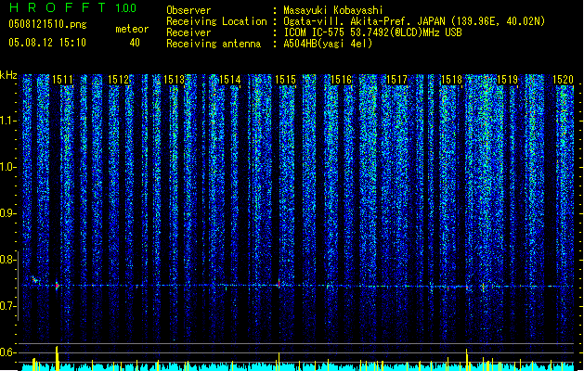Select the 1513 time marker

tap(175, 80)
